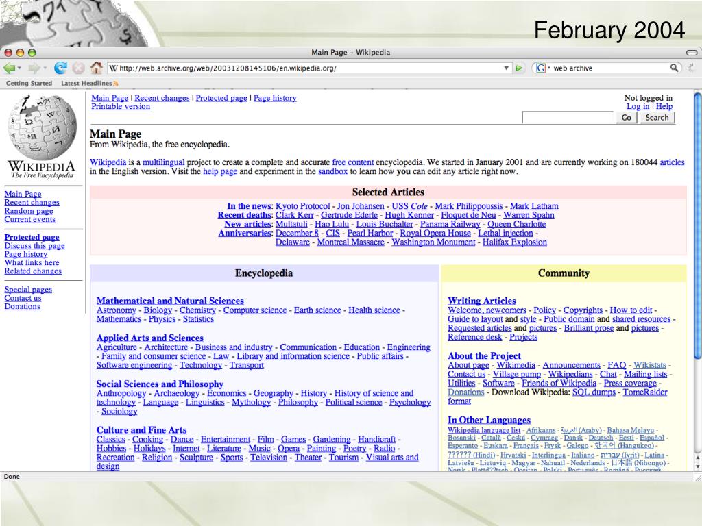Screen dimensions: 702x526
Task: Open the Reference desk link
Action: (x=475, y=337)
